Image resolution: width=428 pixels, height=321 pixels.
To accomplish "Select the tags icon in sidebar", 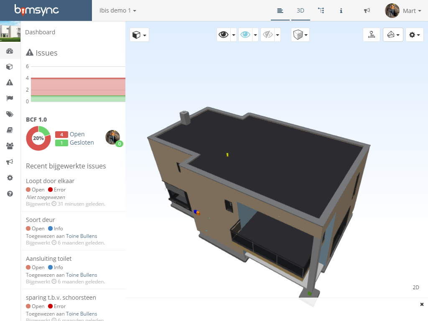I will [x=10, y=115].
